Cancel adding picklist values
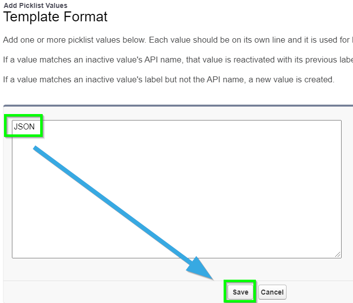353x303 pixels. coord(272,292)
